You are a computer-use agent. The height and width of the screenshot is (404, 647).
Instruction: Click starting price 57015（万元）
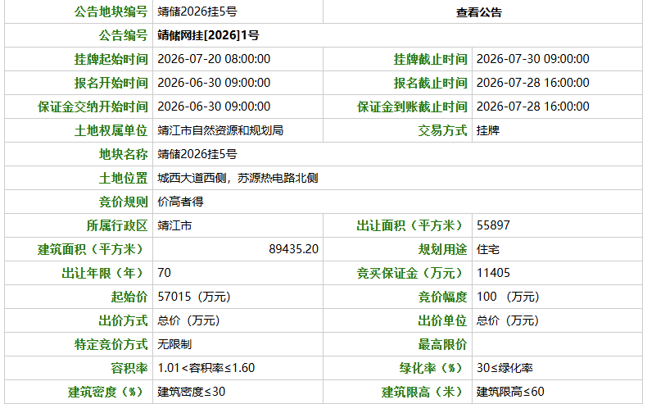point(194,297)
